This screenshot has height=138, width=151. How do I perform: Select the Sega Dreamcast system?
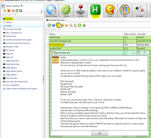[22, 61]
